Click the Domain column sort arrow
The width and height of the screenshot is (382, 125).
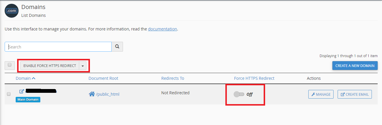(34, 78)
